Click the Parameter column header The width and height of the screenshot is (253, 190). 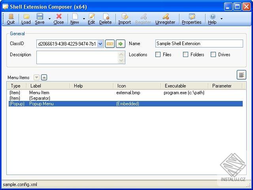[x=225, y=86]
